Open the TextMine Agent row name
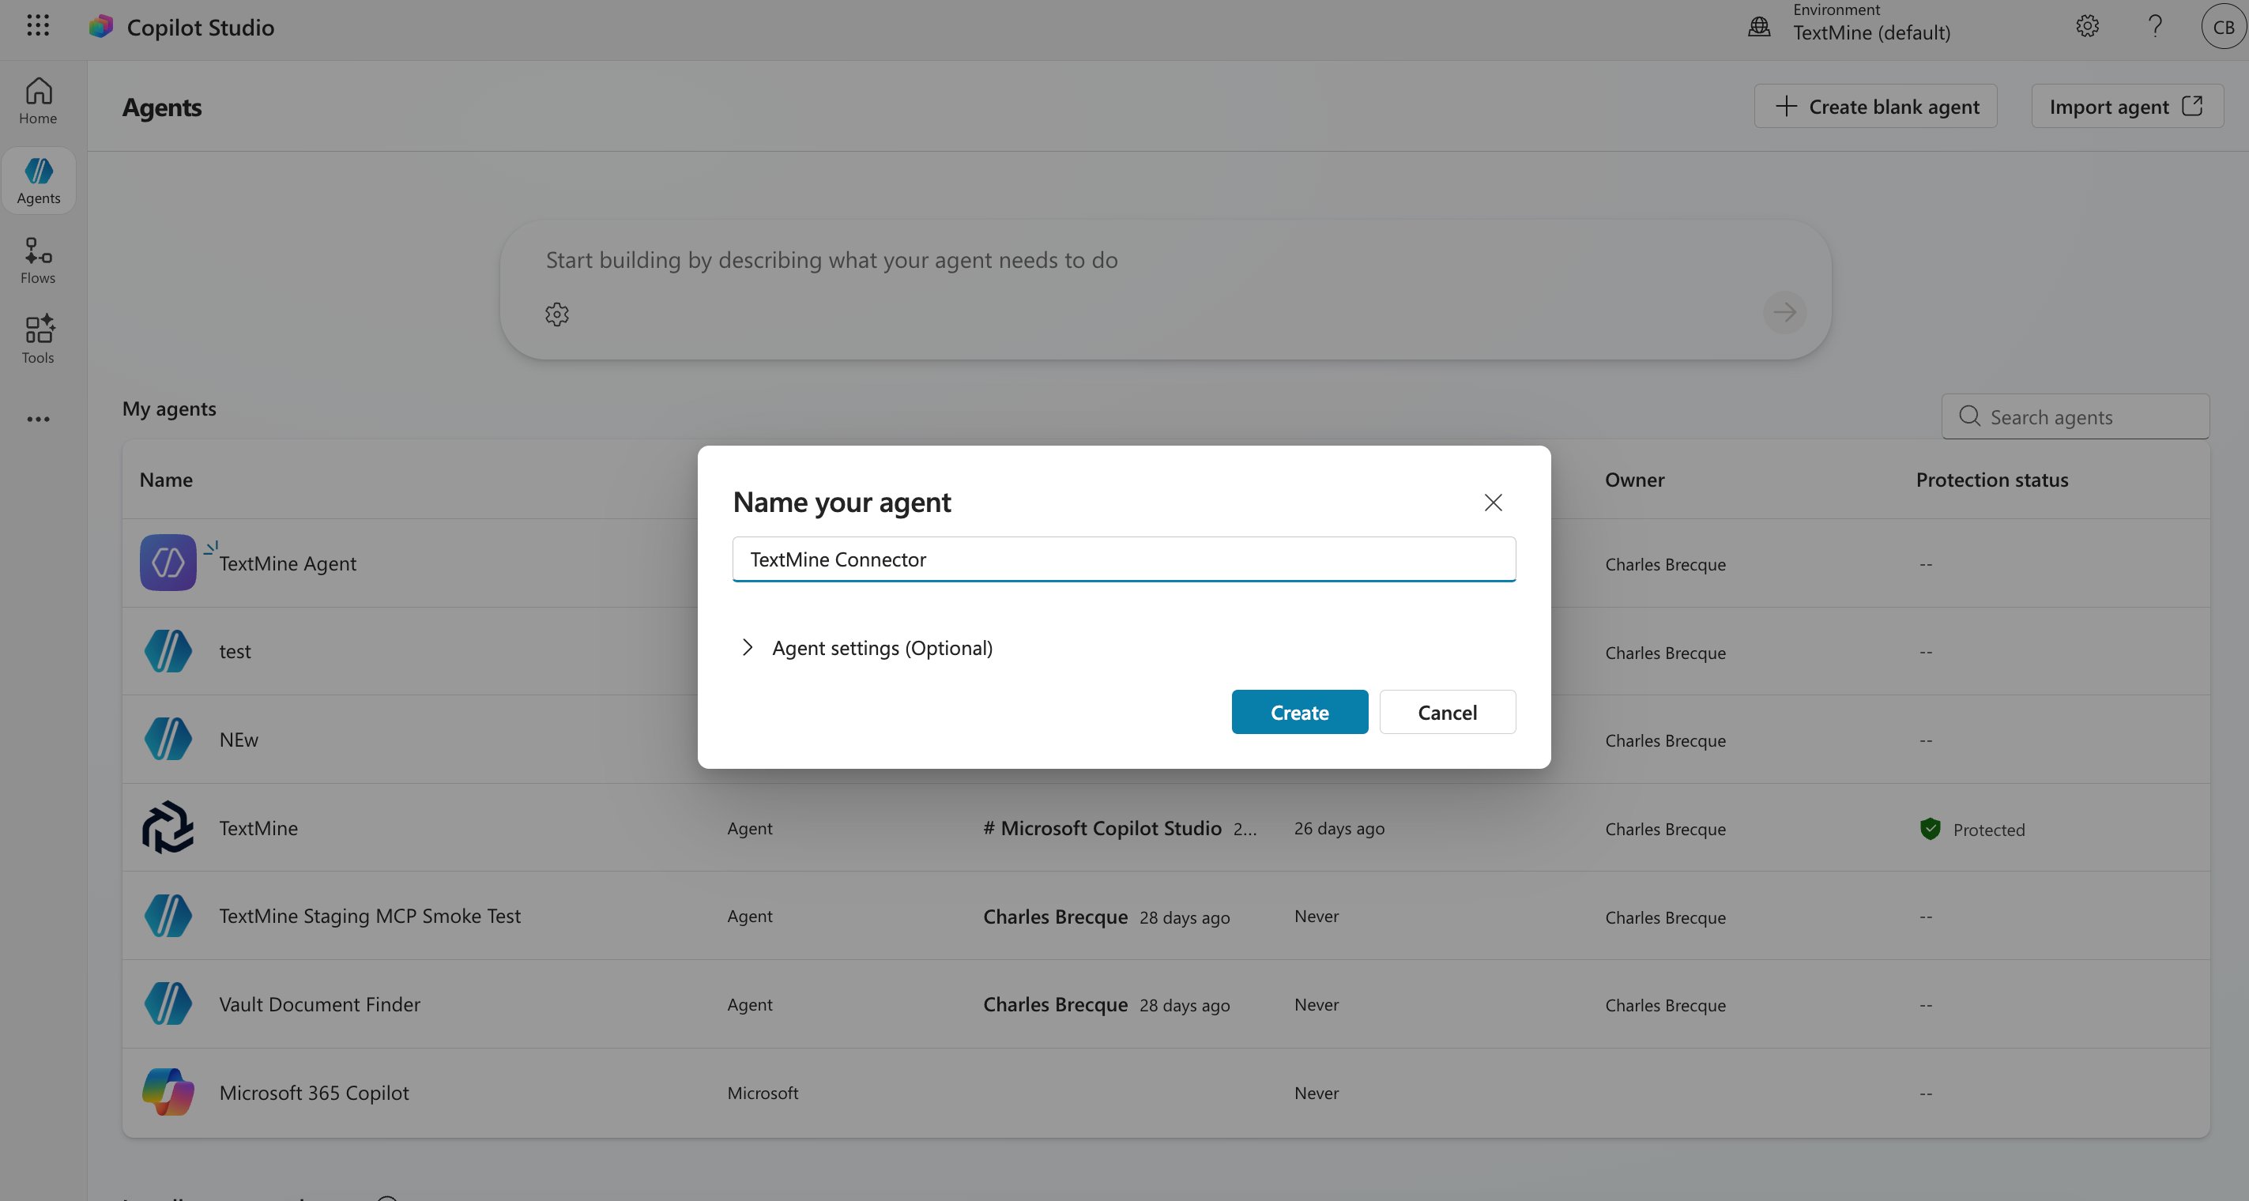The width and height of the screenshot is (2249, 1201). tap(287, 564)
